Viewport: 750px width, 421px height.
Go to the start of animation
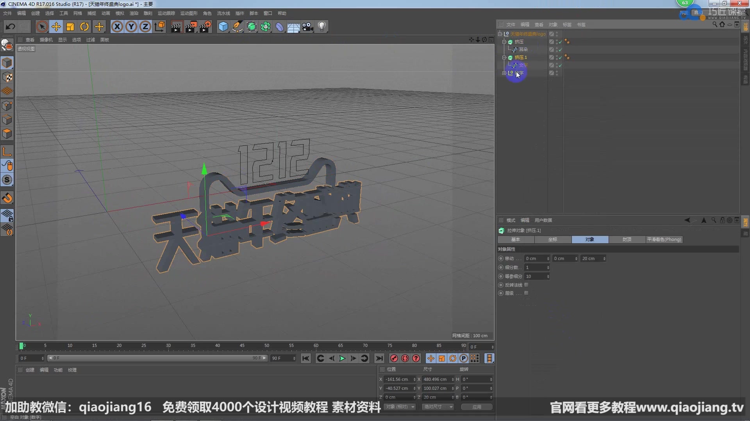point(306,358)
